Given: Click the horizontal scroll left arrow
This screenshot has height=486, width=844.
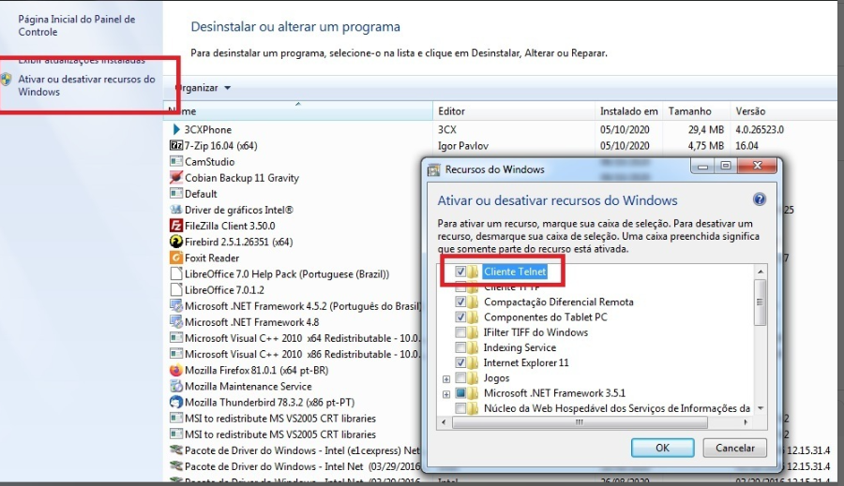Looking at the screenshot, I should pyautogui.click(x=444, y=422).
